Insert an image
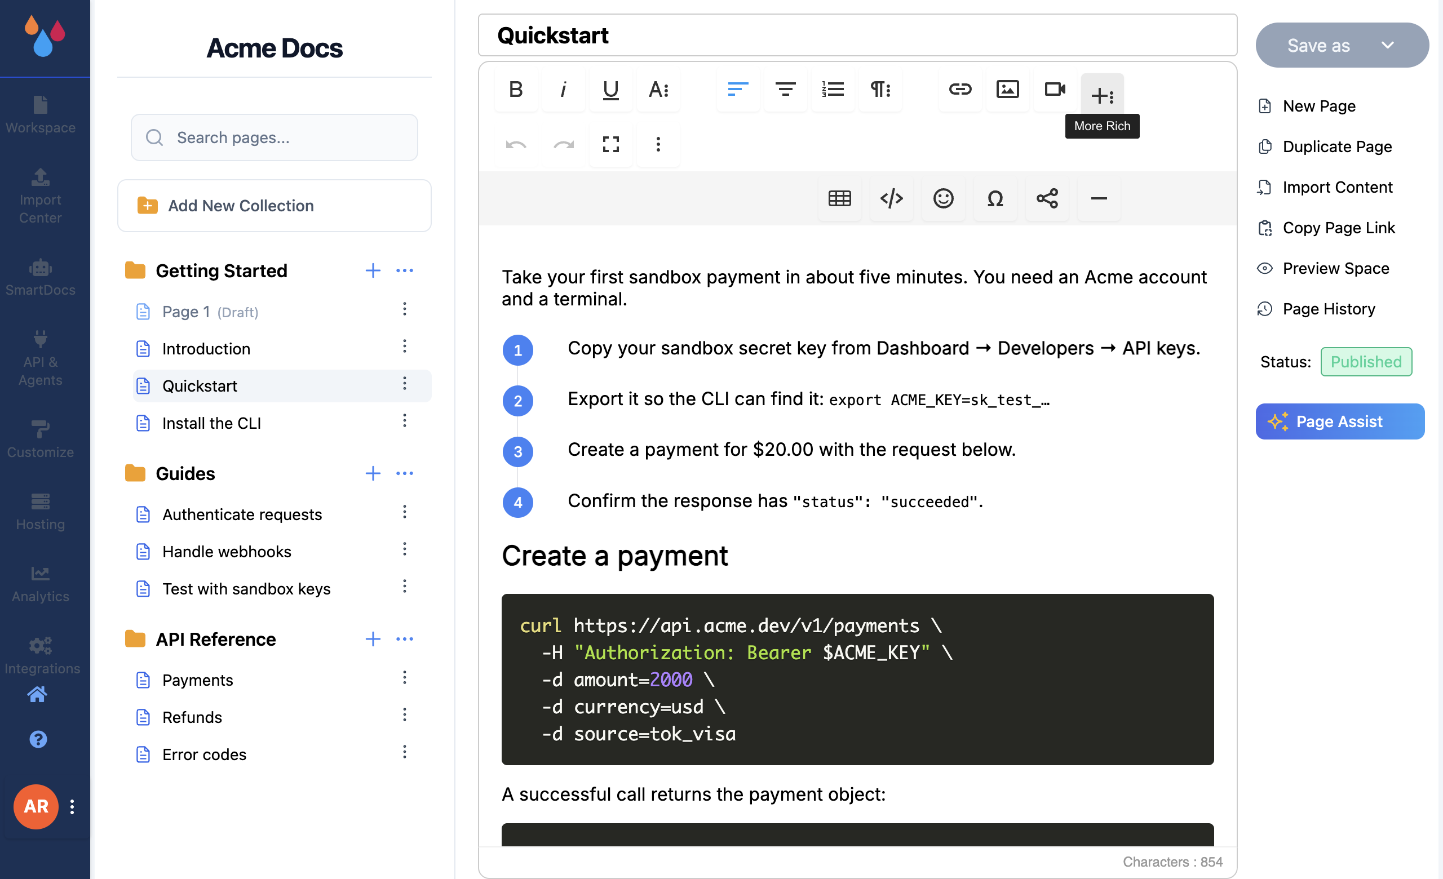 [x=1007, y=90]
